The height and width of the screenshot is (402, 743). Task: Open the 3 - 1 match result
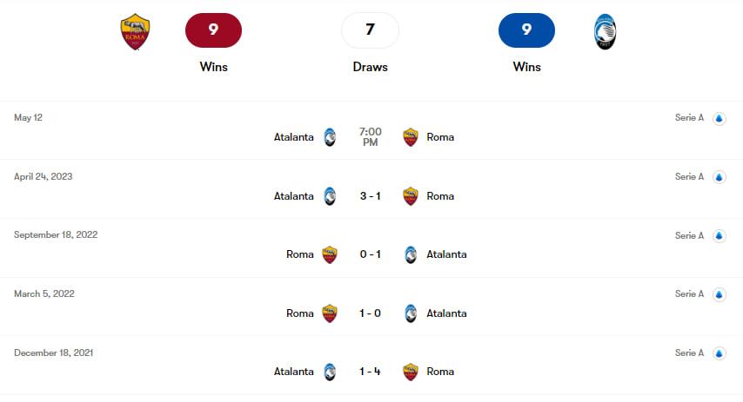(371, 196)
